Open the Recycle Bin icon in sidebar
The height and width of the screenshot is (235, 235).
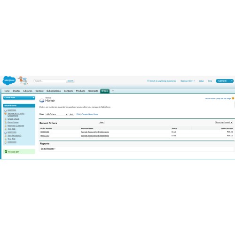(6, 152)
